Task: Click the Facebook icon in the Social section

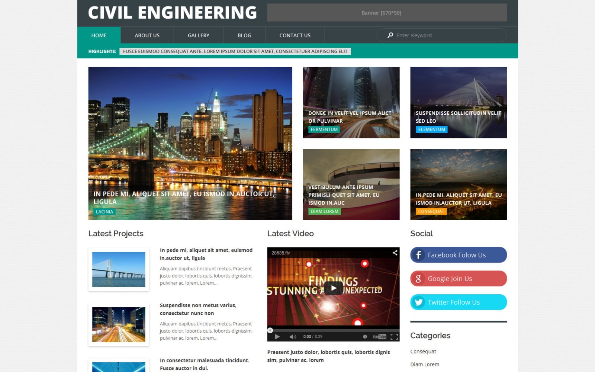Action: pos(419,255)
